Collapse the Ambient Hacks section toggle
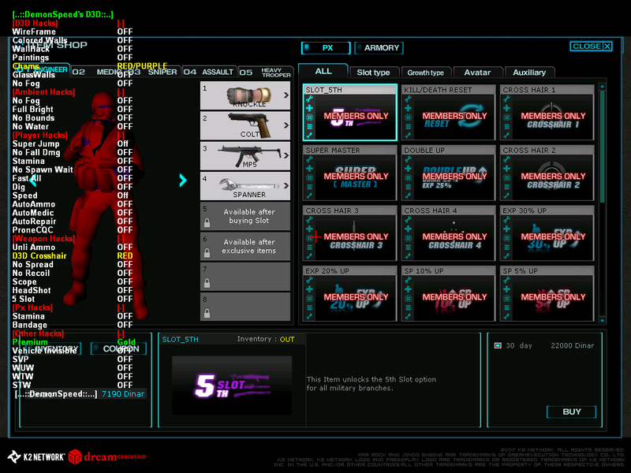The image size is (631, 473). [x=121, y=92]
